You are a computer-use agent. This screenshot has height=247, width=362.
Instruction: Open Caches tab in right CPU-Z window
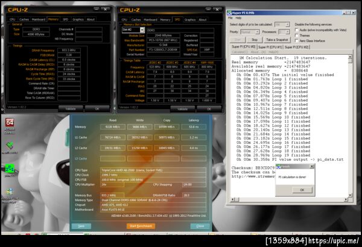[136, 20]
